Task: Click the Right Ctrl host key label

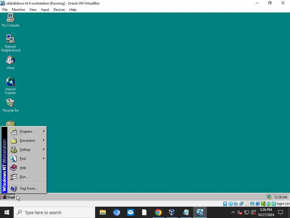Action: 283,204
